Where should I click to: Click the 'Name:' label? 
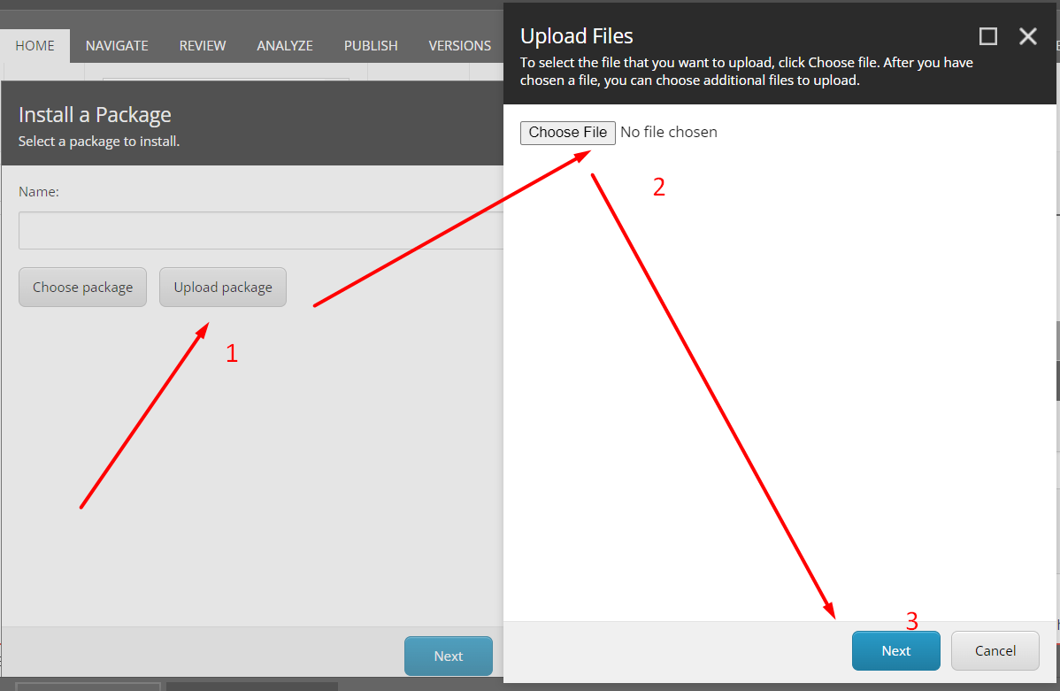[x=39, y=192]
